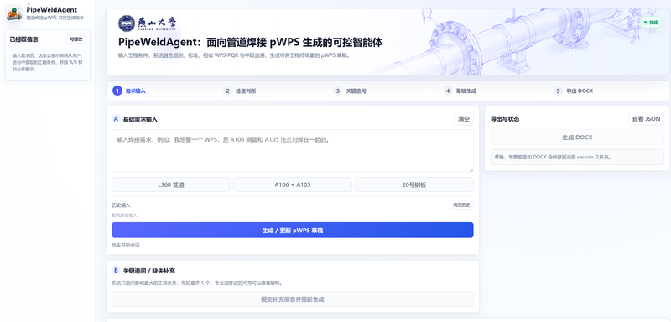Select step 4 草稿生成
The height and width of the screenshot is (322, 671).
(460, 91)
